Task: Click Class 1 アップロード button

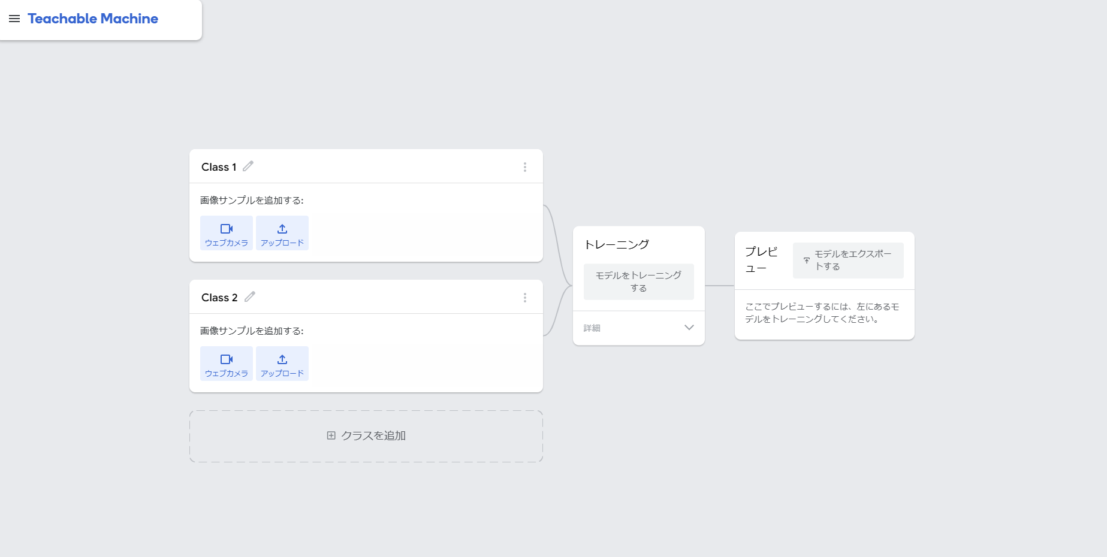Action: click(282, 233)
